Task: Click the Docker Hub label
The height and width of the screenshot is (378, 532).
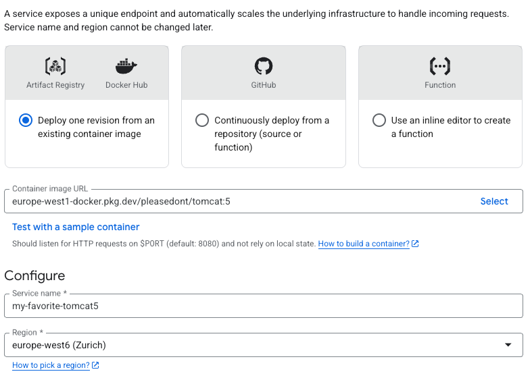Action: [126, 85]
